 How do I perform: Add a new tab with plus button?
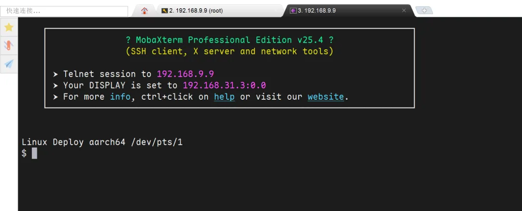[424, 10]
